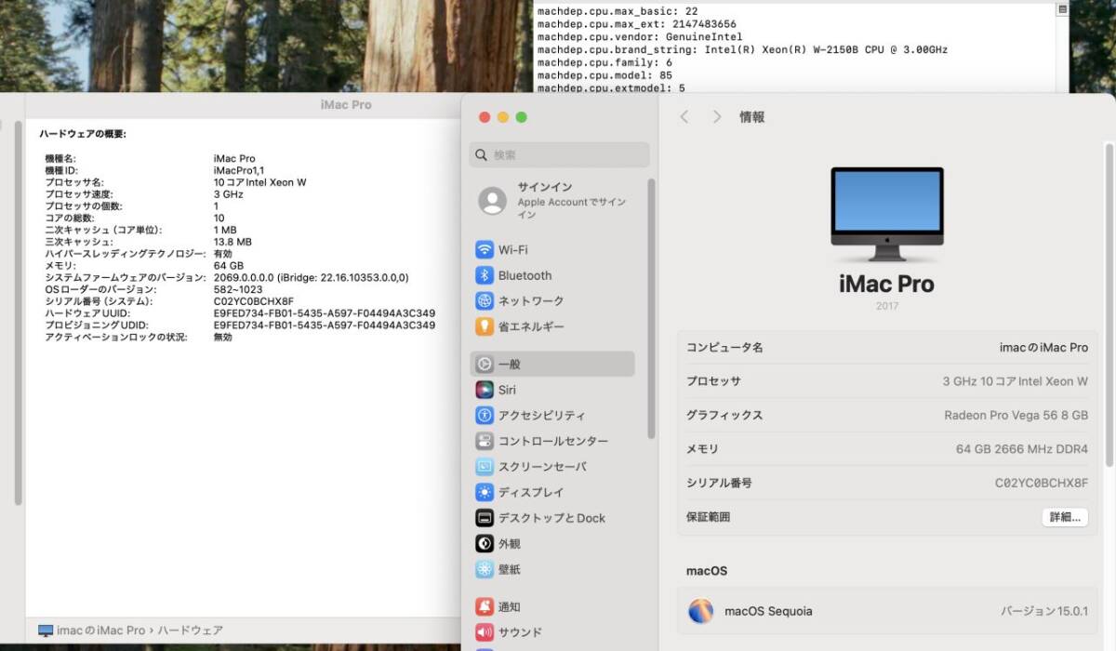
Task: Open アクセシビリティ icon in sidebar
Action: 485,416
